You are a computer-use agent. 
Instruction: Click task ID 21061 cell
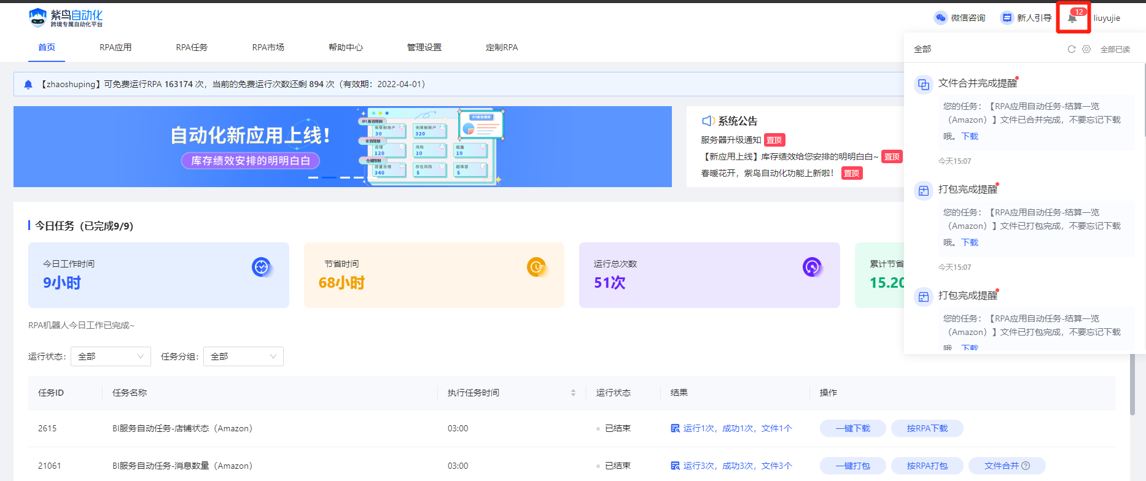click(x=50, y=466)
